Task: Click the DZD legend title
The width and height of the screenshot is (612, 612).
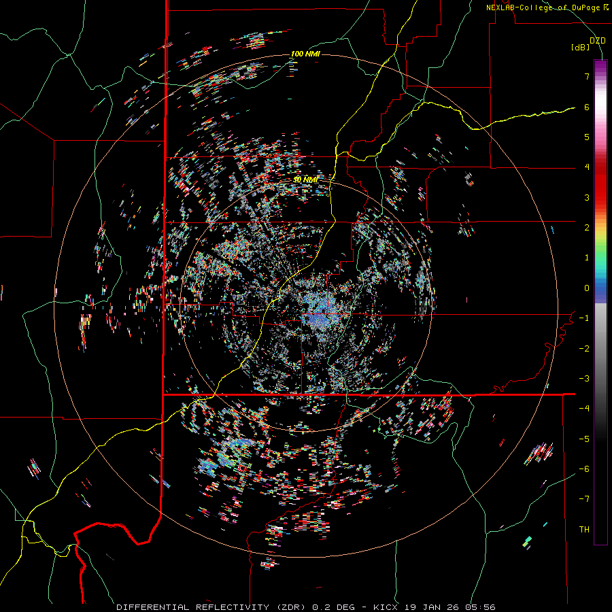Action: pos(598,41)
